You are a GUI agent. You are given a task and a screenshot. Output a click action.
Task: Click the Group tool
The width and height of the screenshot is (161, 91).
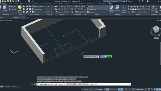pyautogui.click(x=153, y=8)
